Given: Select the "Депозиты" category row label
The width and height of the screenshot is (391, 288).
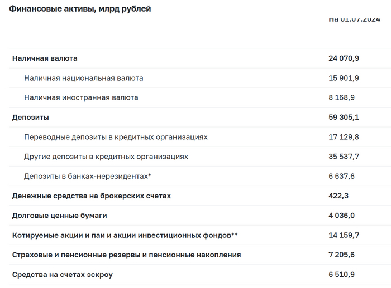Looking at the screenshot, I should click(x=31, y=118).
